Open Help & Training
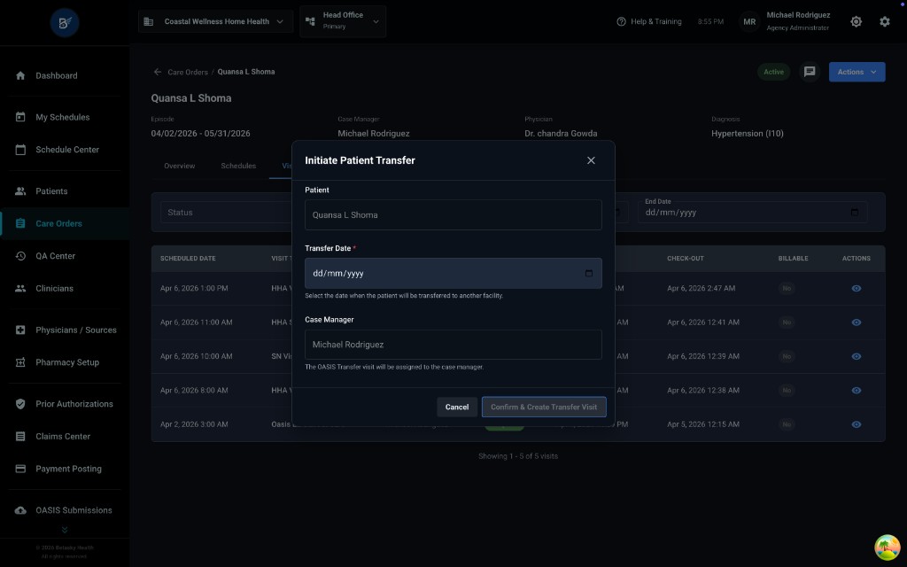Image resolution: width=907 pixels, height=567 pixels. coord(649,22)
